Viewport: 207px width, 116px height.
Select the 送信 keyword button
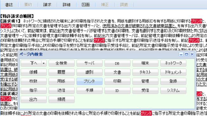point(62,90)
